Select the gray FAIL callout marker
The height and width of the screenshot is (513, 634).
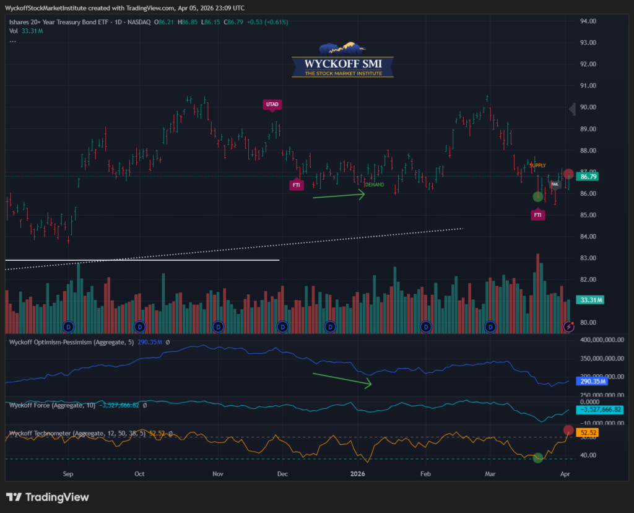click(x=555, y=185)
